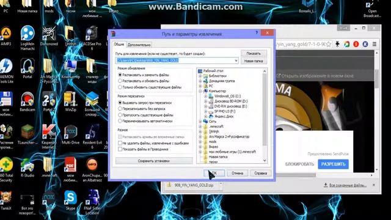The height and width of the screenshot is (220, 391).
Task: Expand the Домашняя группа tree node
Action: point(200,81)
